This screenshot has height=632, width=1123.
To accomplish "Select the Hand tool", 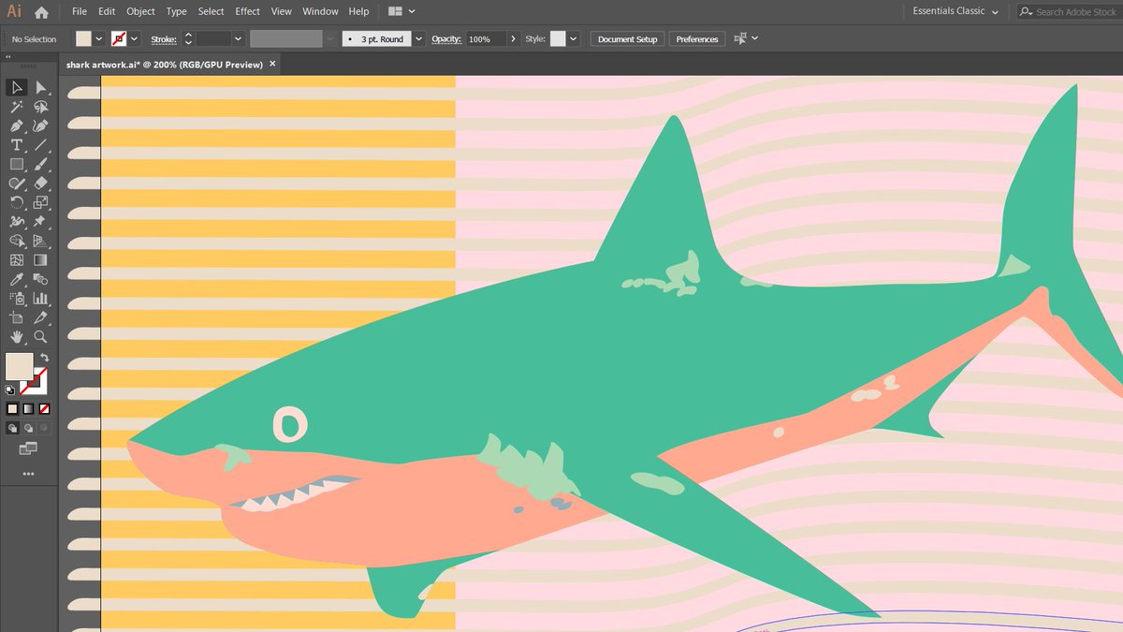I will click(17, 337).
